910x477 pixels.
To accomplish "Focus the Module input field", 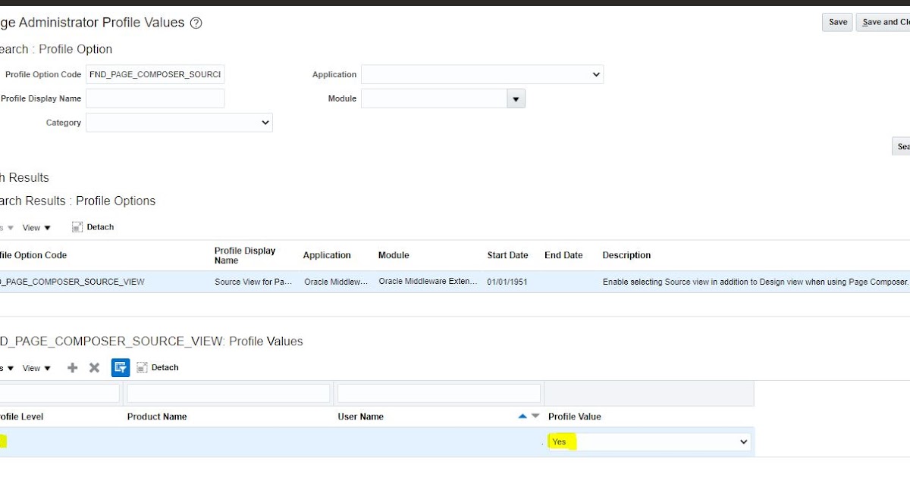I will [434, 98].
